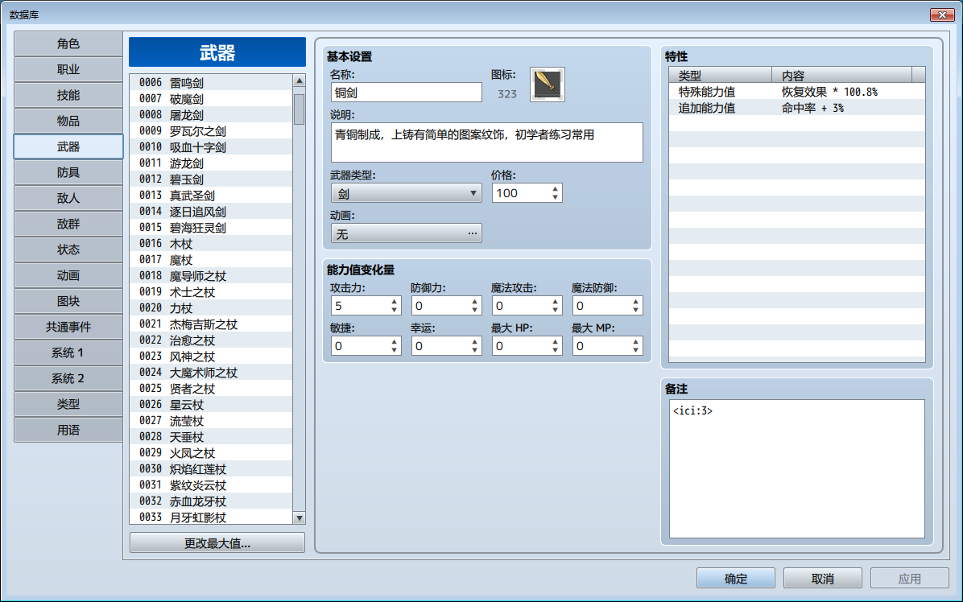
Task: Click the 备注 note text area
Action: point(796,469)
